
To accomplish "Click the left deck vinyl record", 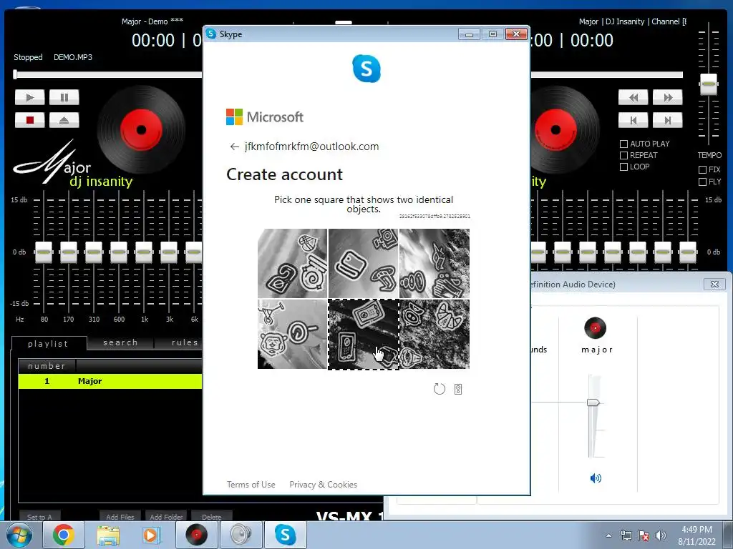I will [141, 129].
